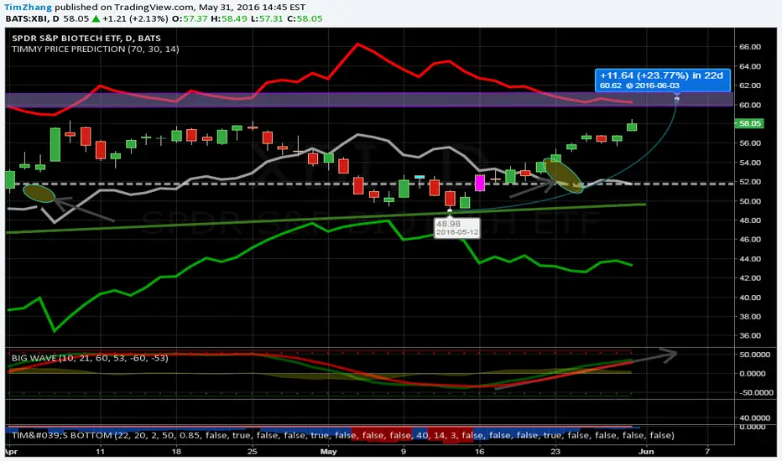This screenshot has width=782, height=461.
Task: Click the +11.64 (+23.77%) in 22d forecast label
Action: 662,80
